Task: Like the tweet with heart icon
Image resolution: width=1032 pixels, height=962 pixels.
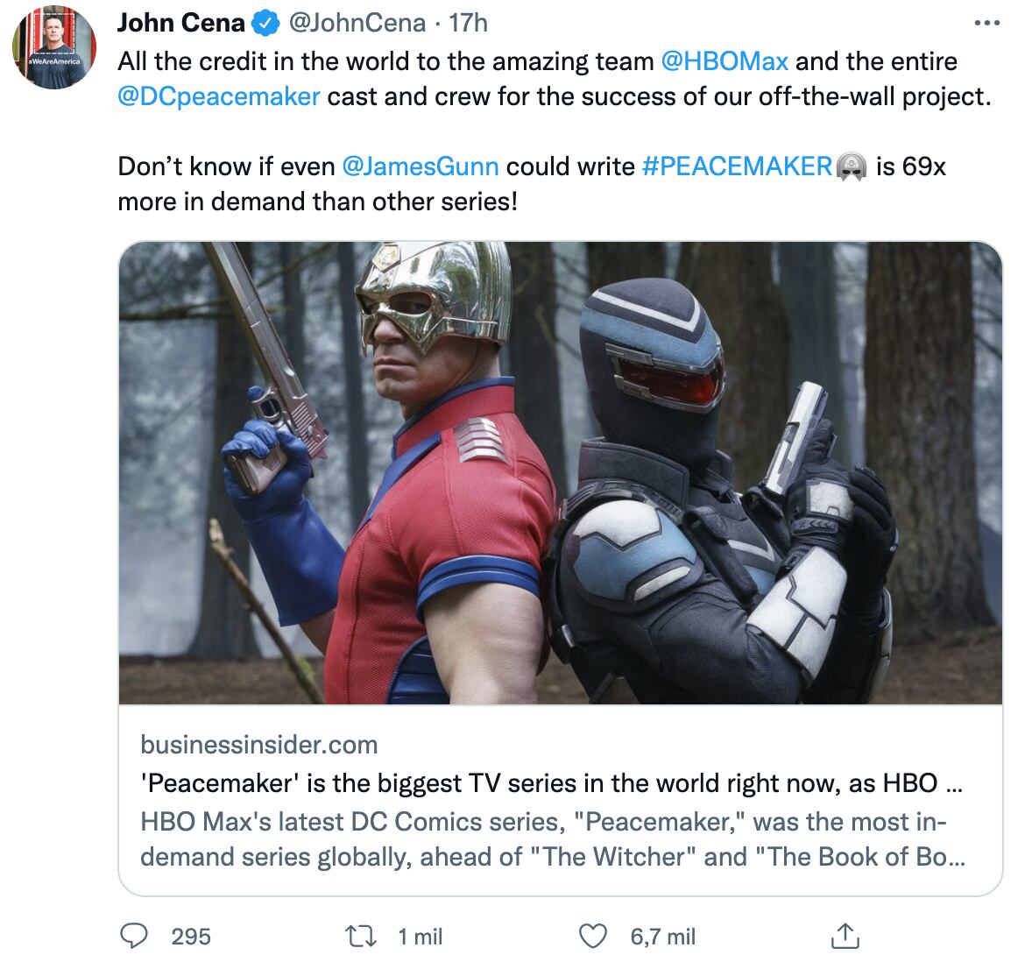Action: [x=594, y=936]
